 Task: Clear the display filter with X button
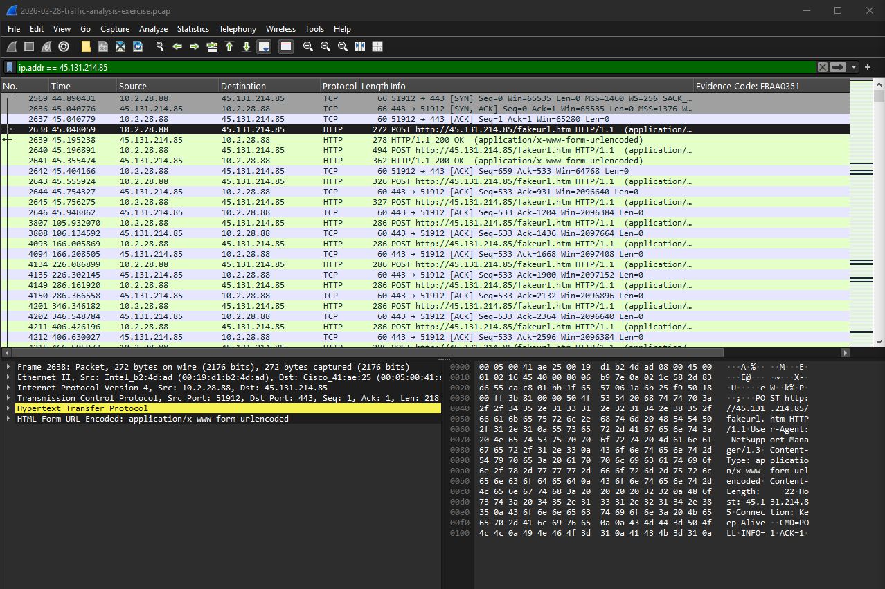click(822, 67)
